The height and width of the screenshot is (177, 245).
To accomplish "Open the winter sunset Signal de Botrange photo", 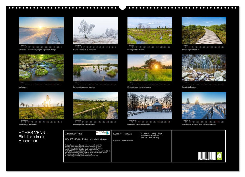I will pyautogui.click(x=41, y=30).
